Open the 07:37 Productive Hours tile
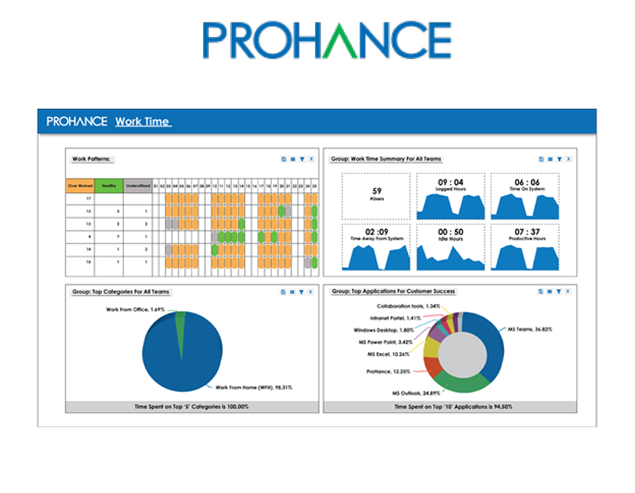This screenshot has width=635, height=493. [x=525, y=247]
